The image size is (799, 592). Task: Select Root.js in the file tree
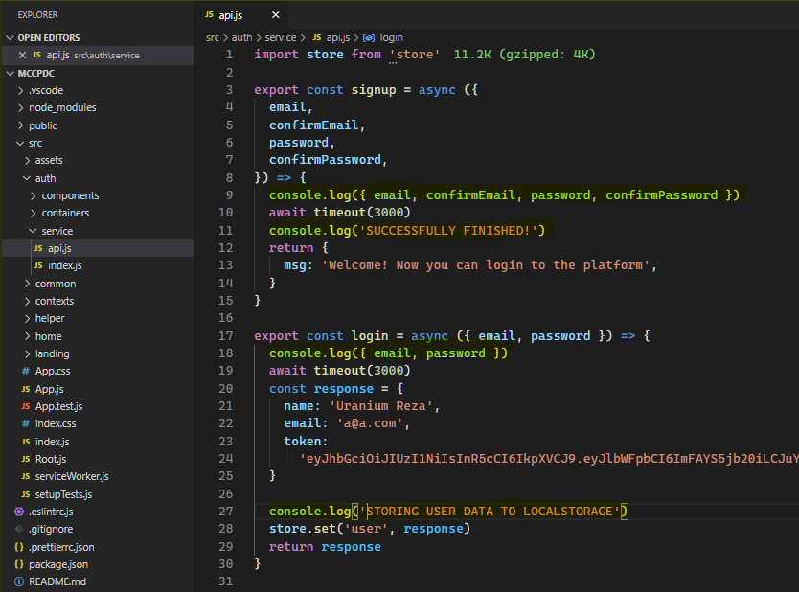(54, 459)
